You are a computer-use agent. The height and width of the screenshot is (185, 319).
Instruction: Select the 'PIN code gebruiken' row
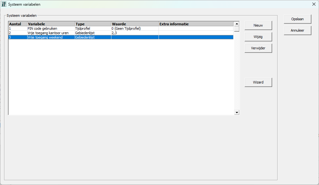point(42,28)
